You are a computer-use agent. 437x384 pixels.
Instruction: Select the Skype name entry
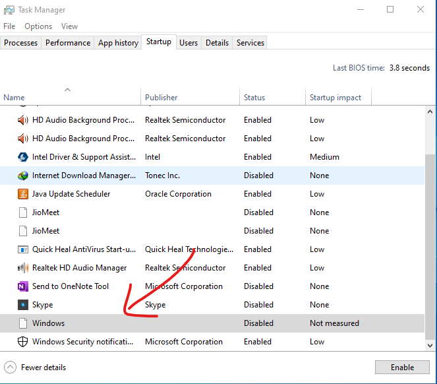pos(42,305)
